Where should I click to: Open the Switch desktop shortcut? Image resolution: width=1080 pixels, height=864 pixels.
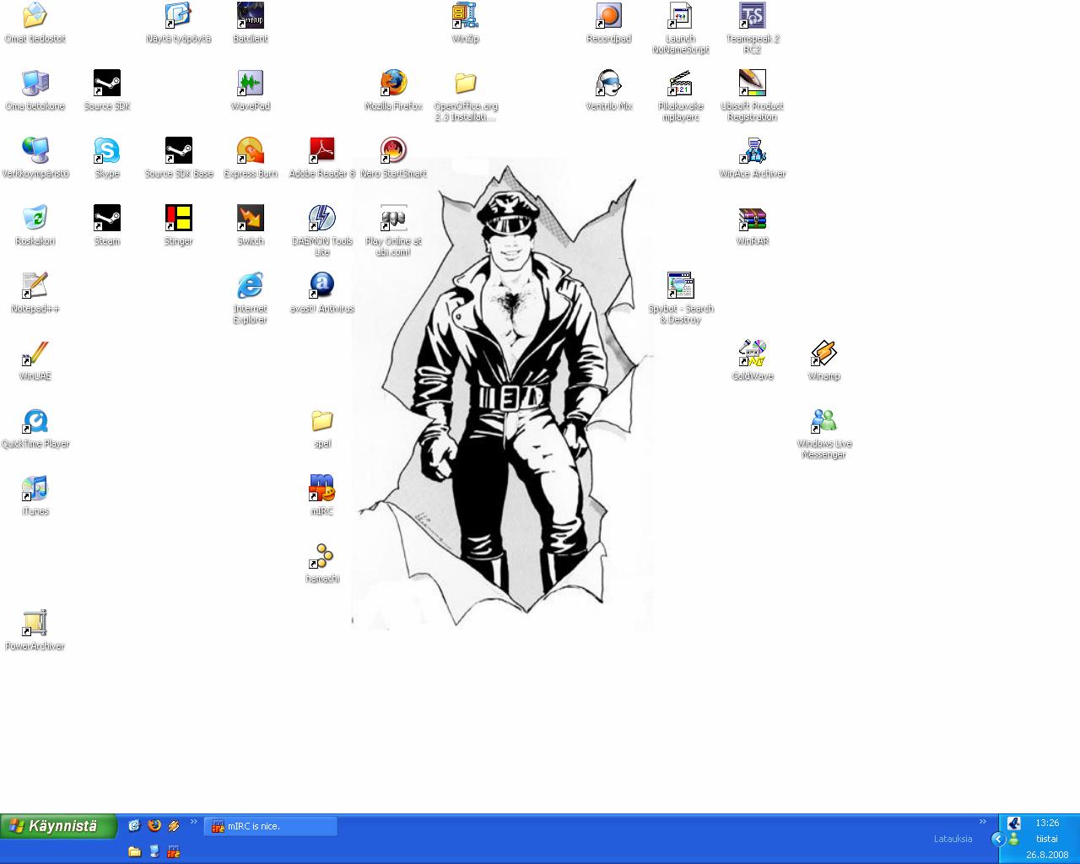(251, 224)
